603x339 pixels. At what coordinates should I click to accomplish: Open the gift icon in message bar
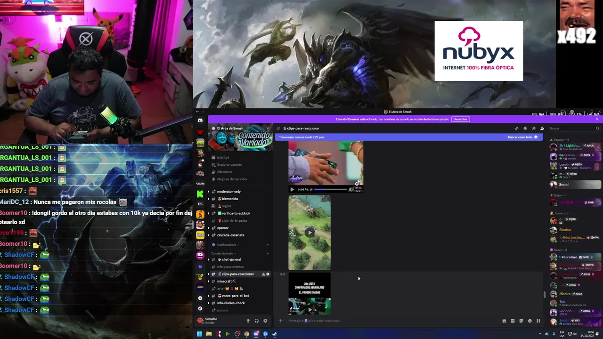click(504, 321)
